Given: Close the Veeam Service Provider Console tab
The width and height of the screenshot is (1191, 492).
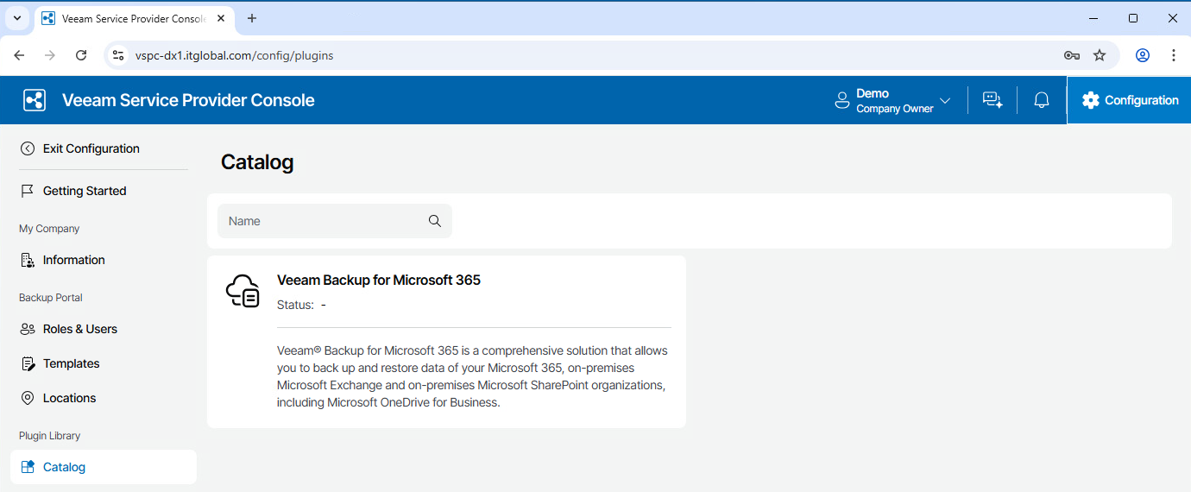Looking at the screenshot, I should coord(222,18).
